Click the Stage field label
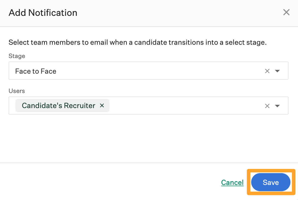This screenshot has height=200, width=298. pos(17,56)
